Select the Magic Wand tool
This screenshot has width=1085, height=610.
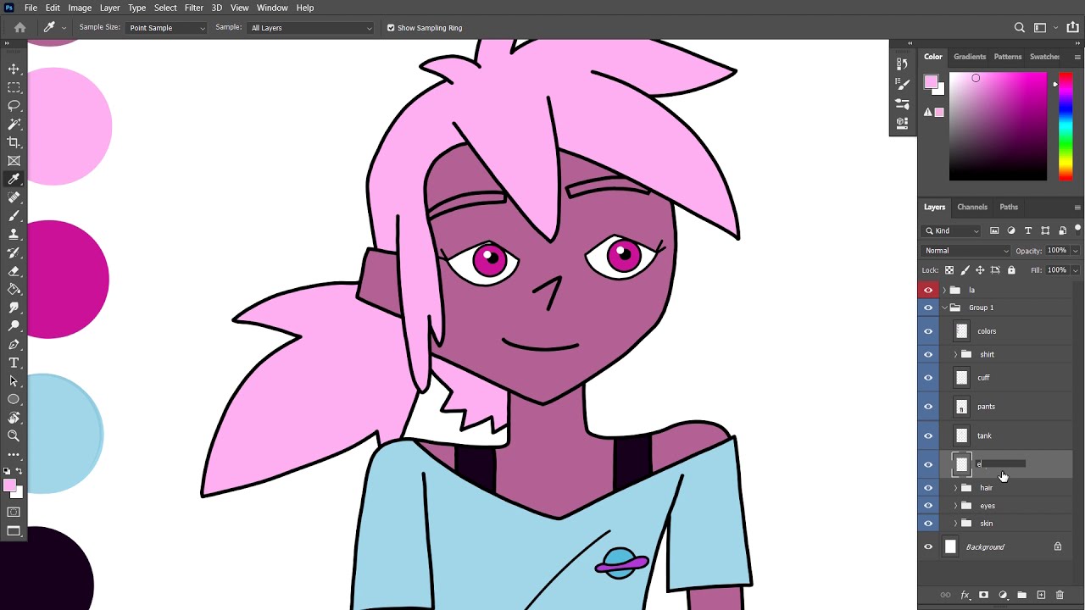coord(14,124)
